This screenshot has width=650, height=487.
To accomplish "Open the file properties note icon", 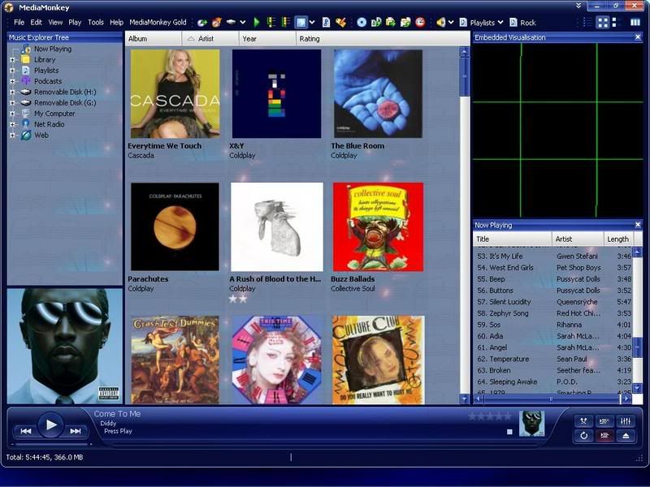I will pyautogui.click(x=327, y=23).
